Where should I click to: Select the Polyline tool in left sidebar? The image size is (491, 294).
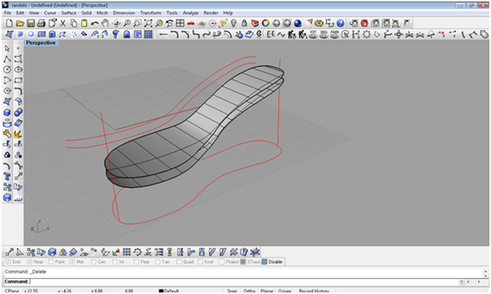click(x=7, y=59)
